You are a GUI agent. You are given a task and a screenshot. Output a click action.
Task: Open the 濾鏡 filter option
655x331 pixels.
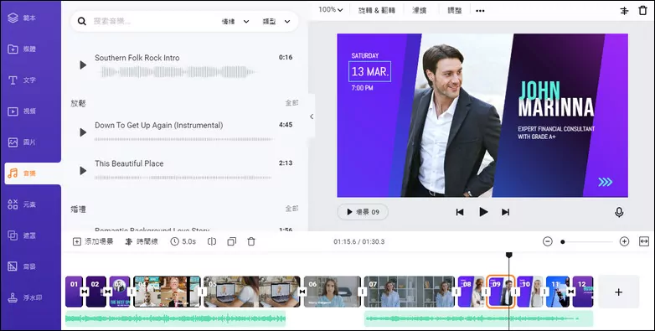419,10
